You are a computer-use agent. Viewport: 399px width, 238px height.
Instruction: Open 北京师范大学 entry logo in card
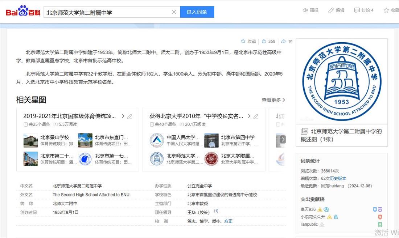(x=157, y=159)
